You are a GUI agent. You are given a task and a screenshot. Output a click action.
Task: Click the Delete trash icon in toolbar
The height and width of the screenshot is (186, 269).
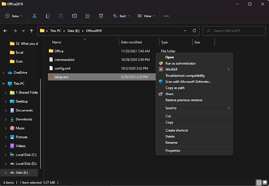pyautogui.click(x=101, y=16)
